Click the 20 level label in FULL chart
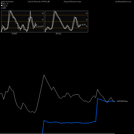Image resolution: width=134 pixels, height=134 pixels. (x=87, y=26)
